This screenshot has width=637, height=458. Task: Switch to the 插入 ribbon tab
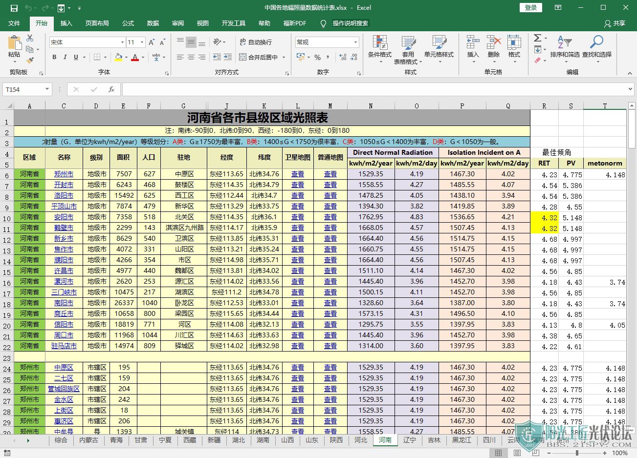(x=66, y=23)
